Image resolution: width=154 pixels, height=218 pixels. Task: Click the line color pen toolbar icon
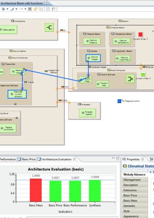[x=12, y=9]
